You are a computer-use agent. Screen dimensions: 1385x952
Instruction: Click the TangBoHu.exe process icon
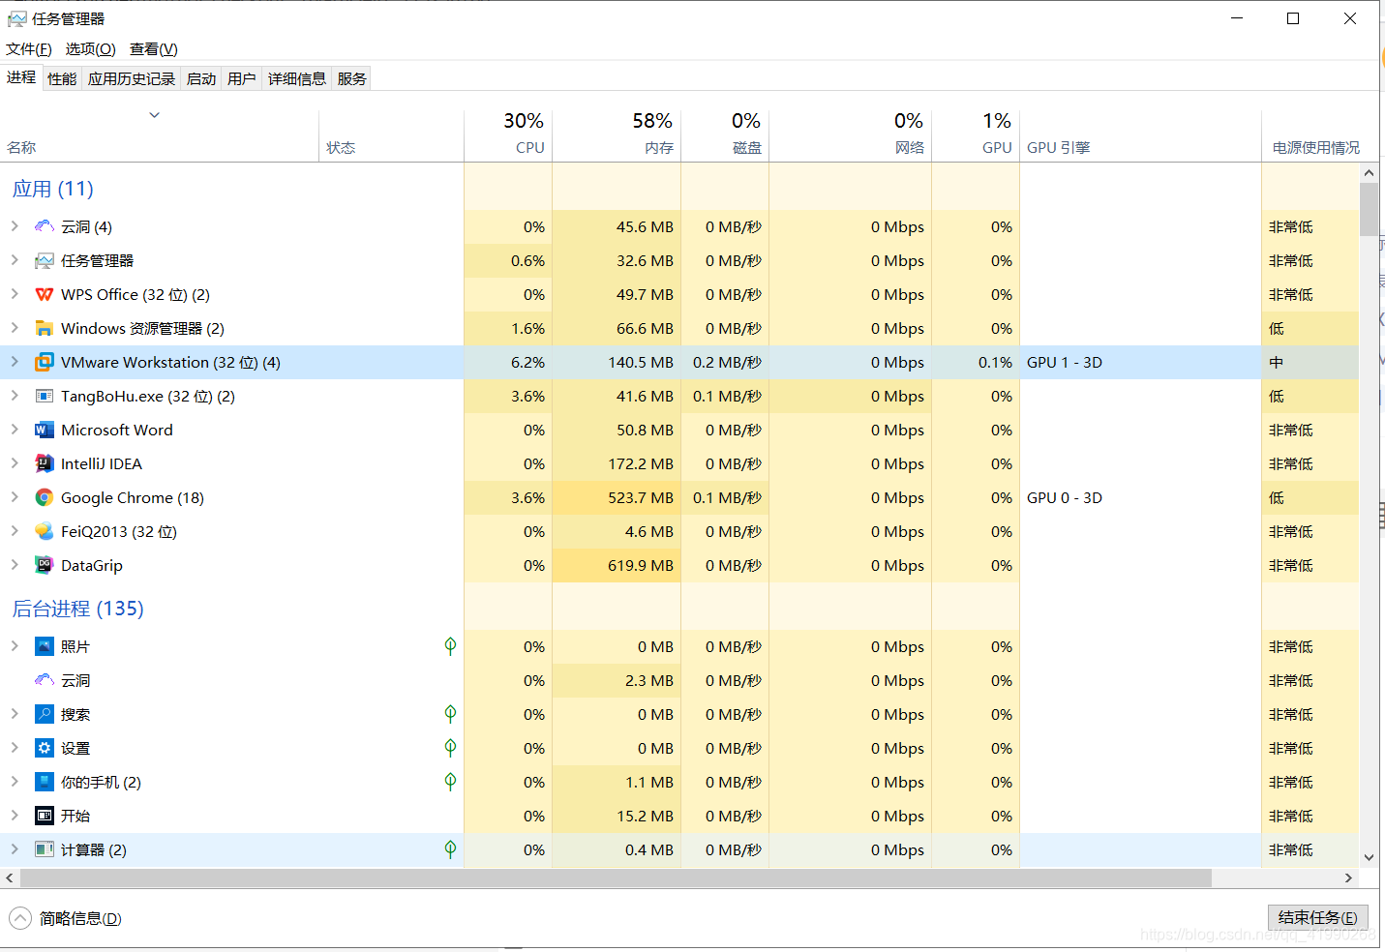(x=44, y=396)
